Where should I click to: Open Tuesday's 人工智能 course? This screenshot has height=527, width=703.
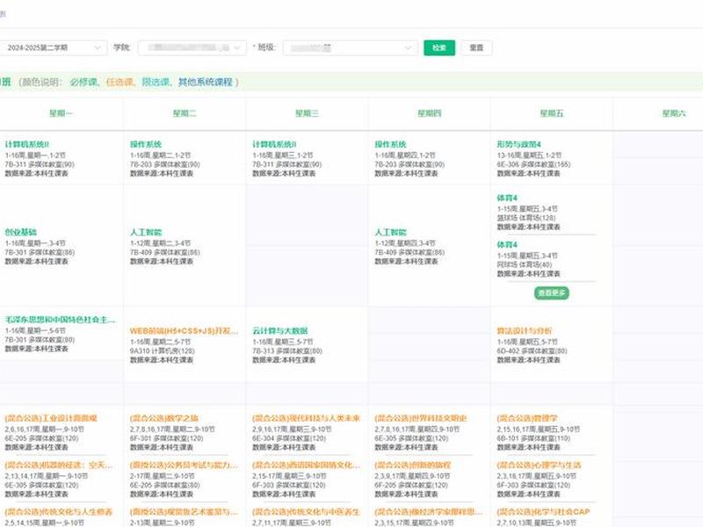point(146,232)
